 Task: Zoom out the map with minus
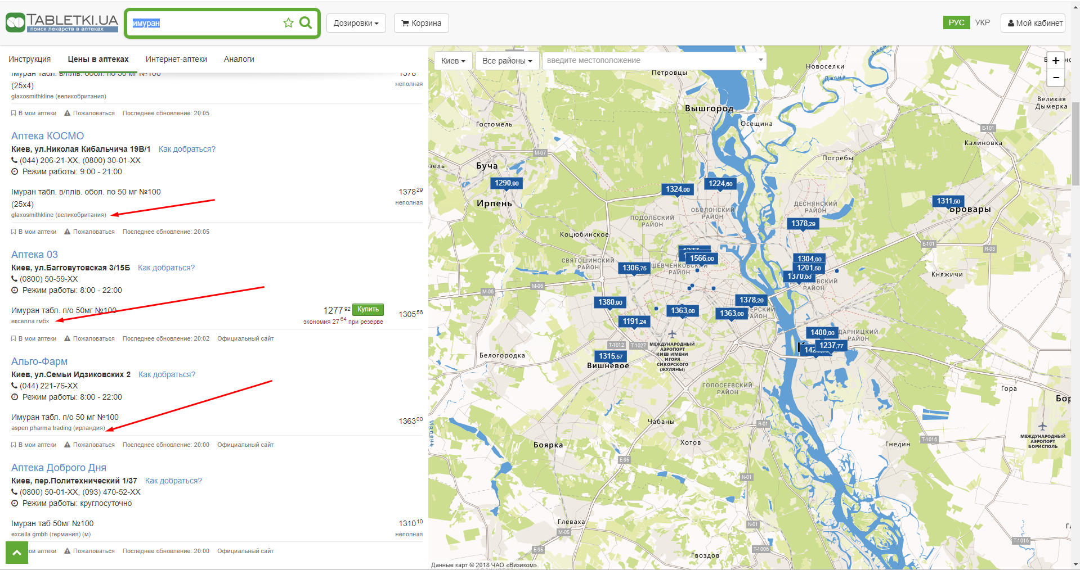click(1056, 78)
